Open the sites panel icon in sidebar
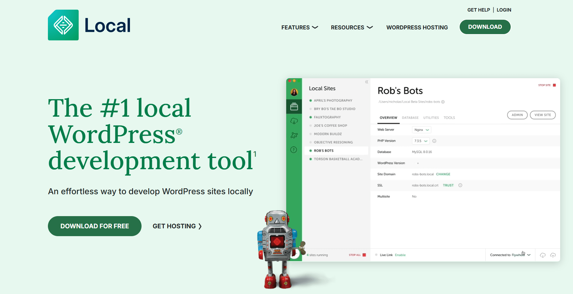This screenshot has width=573, height=294. coord(294,107)
